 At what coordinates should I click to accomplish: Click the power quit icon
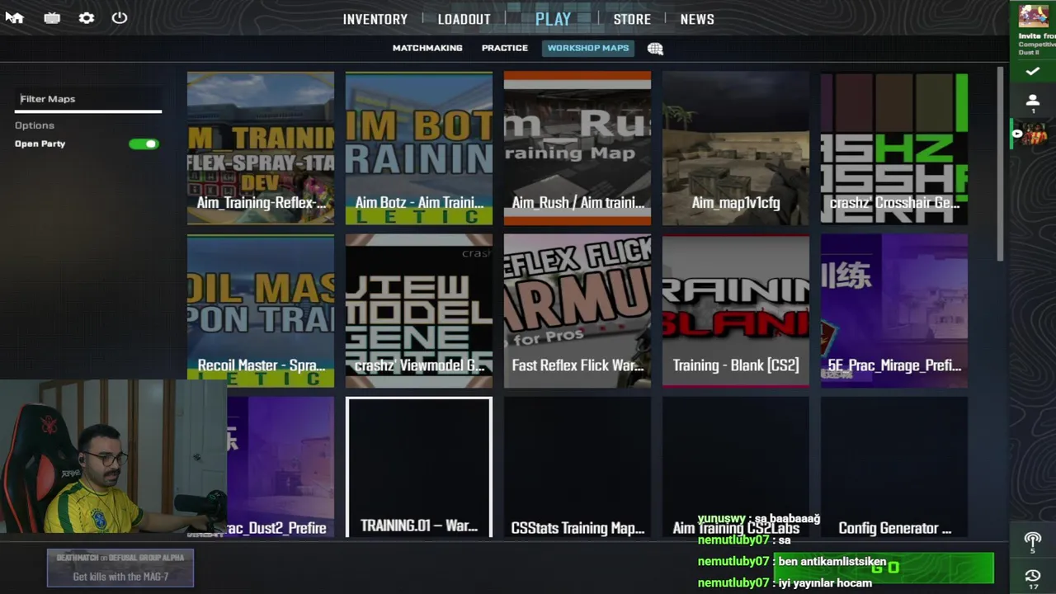coord(120,17)
